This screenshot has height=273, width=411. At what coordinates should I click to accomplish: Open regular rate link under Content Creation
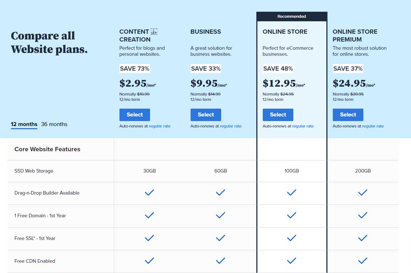[x=160, y=126]
